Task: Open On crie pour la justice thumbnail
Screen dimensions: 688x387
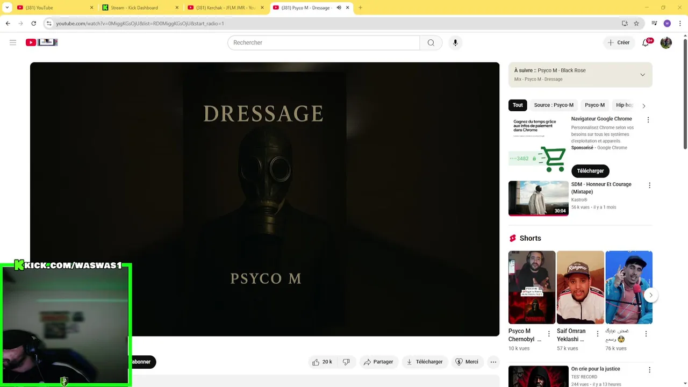Action: (x=539, y=376)
